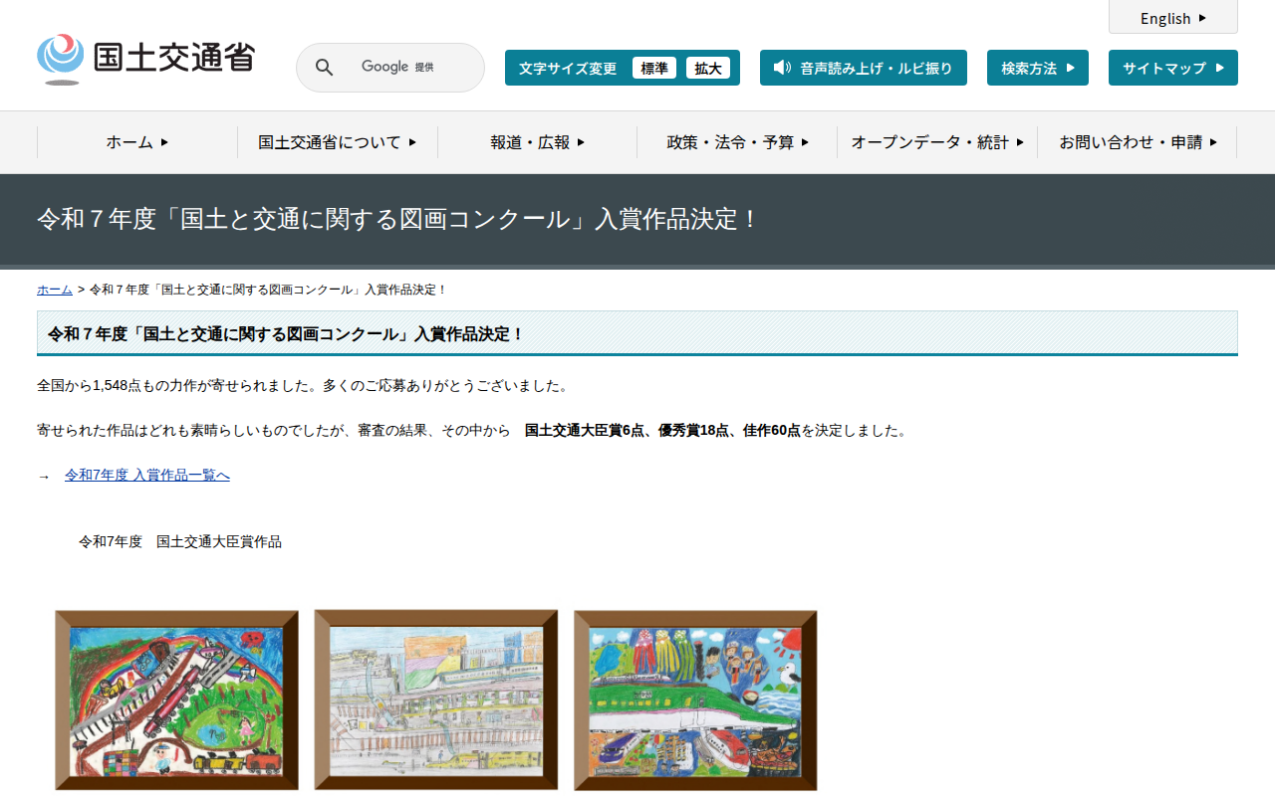
Task: Click the search magnifier icon
Action: [x=325, y=68]
